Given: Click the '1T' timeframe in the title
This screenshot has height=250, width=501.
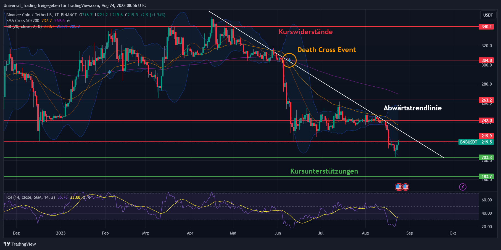Looking at the screenshot, I should pos(56,15).
